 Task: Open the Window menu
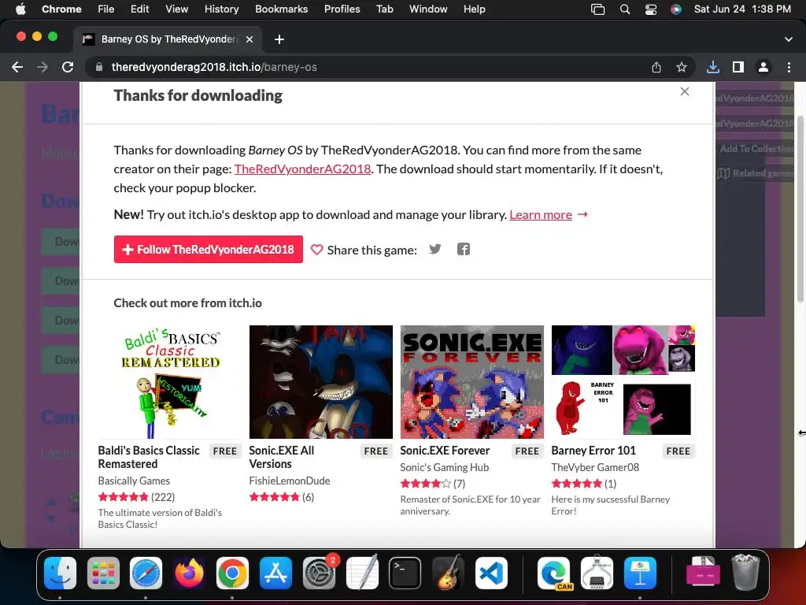click(x=428, y=9)
